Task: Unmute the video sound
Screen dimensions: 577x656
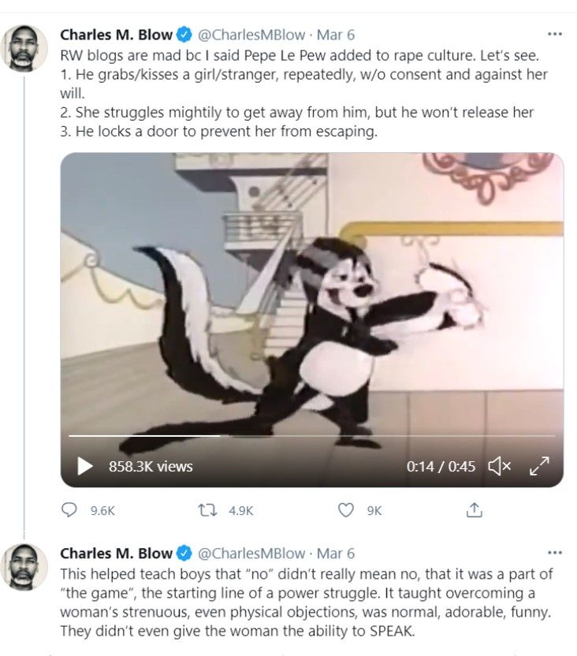Action: 500,466
